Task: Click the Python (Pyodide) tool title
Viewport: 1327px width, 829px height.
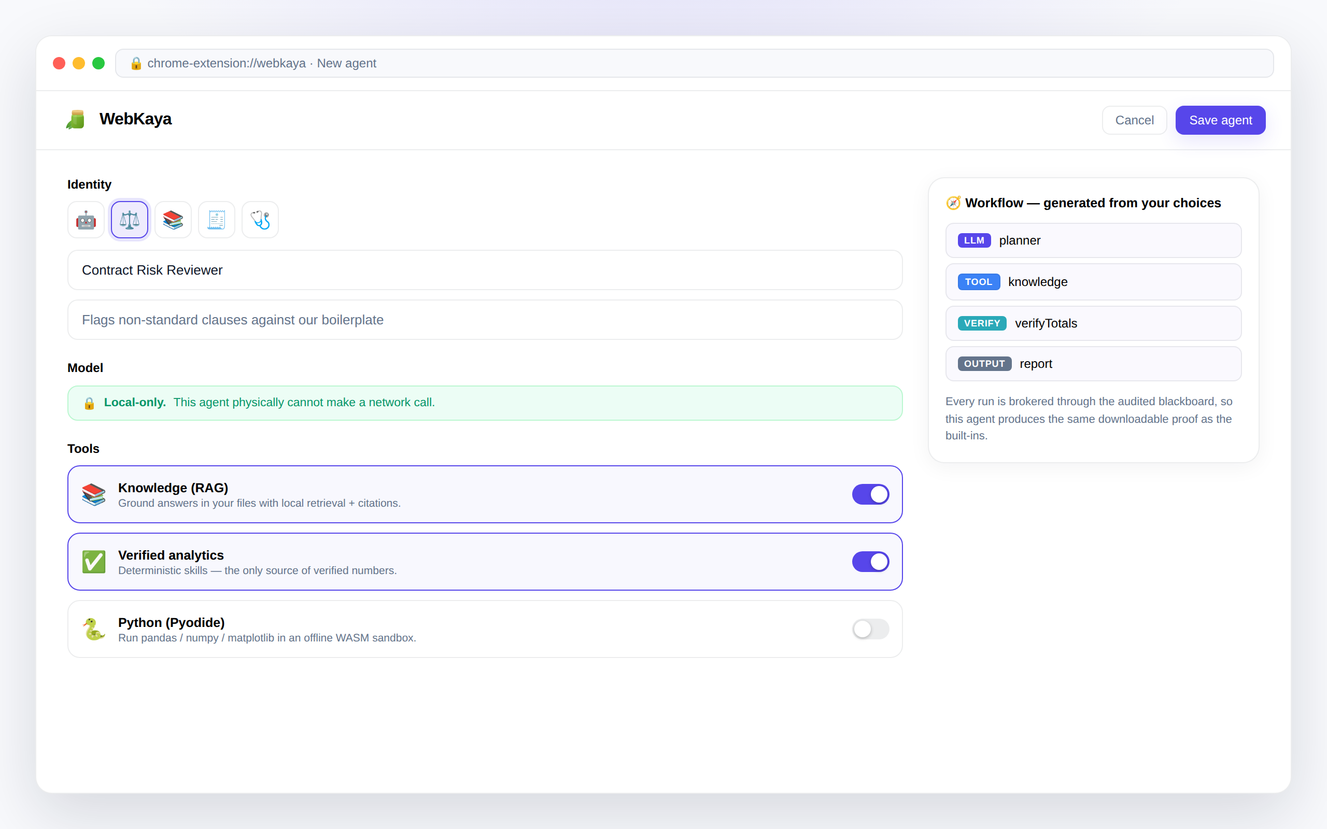Action: tap(172, 623)
